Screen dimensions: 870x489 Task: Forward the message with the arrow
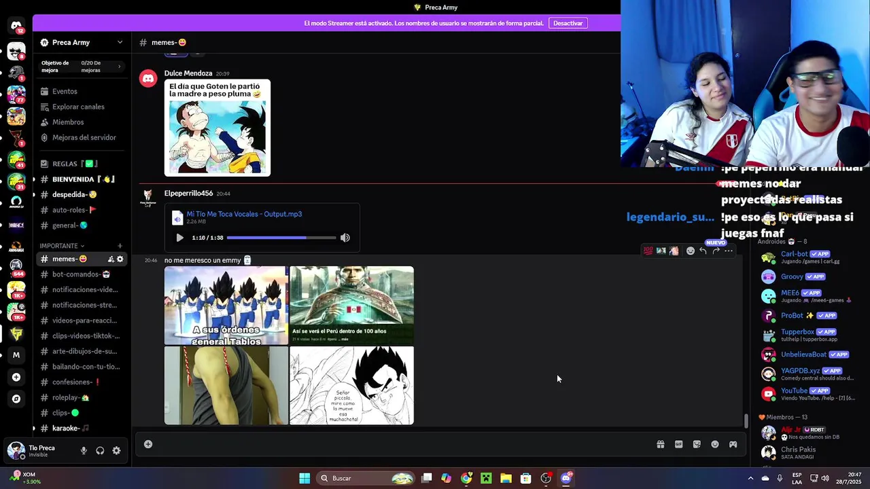pos(716,251)
